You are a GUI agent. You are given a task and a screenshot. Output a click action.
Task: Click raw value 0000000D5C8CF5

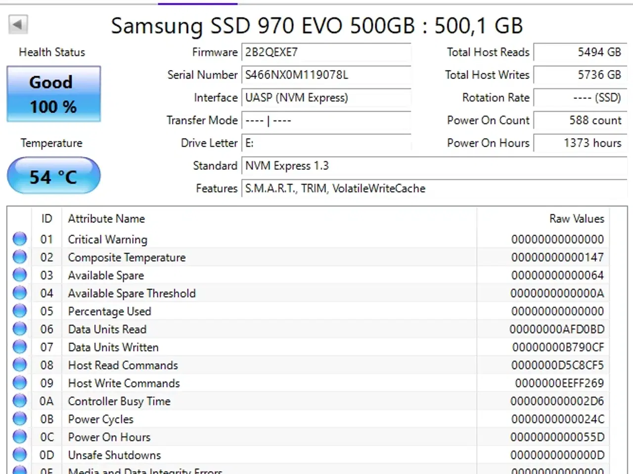[x=557, y=365]
